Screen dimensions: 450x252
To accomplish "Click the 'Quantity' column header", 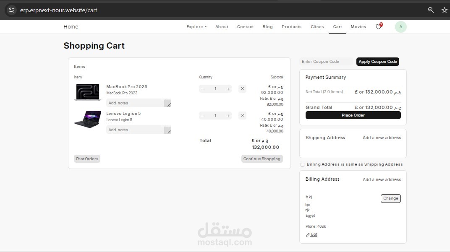I will click(x=206, y=77).
